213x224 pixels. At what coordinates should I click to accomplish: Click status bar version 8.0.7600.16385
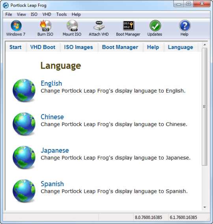(148, 217)
